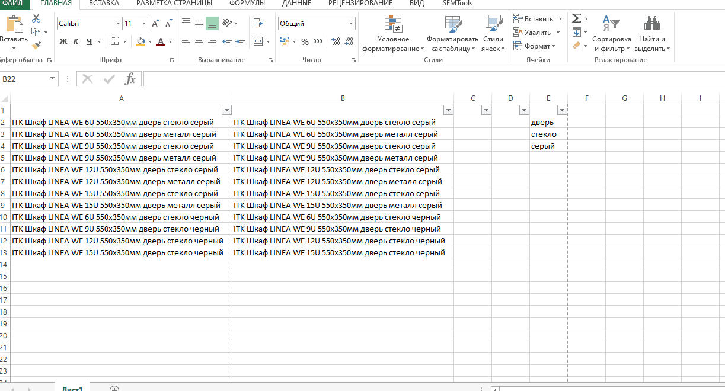Open Найти и выделить menu

[x=652, y=33]
